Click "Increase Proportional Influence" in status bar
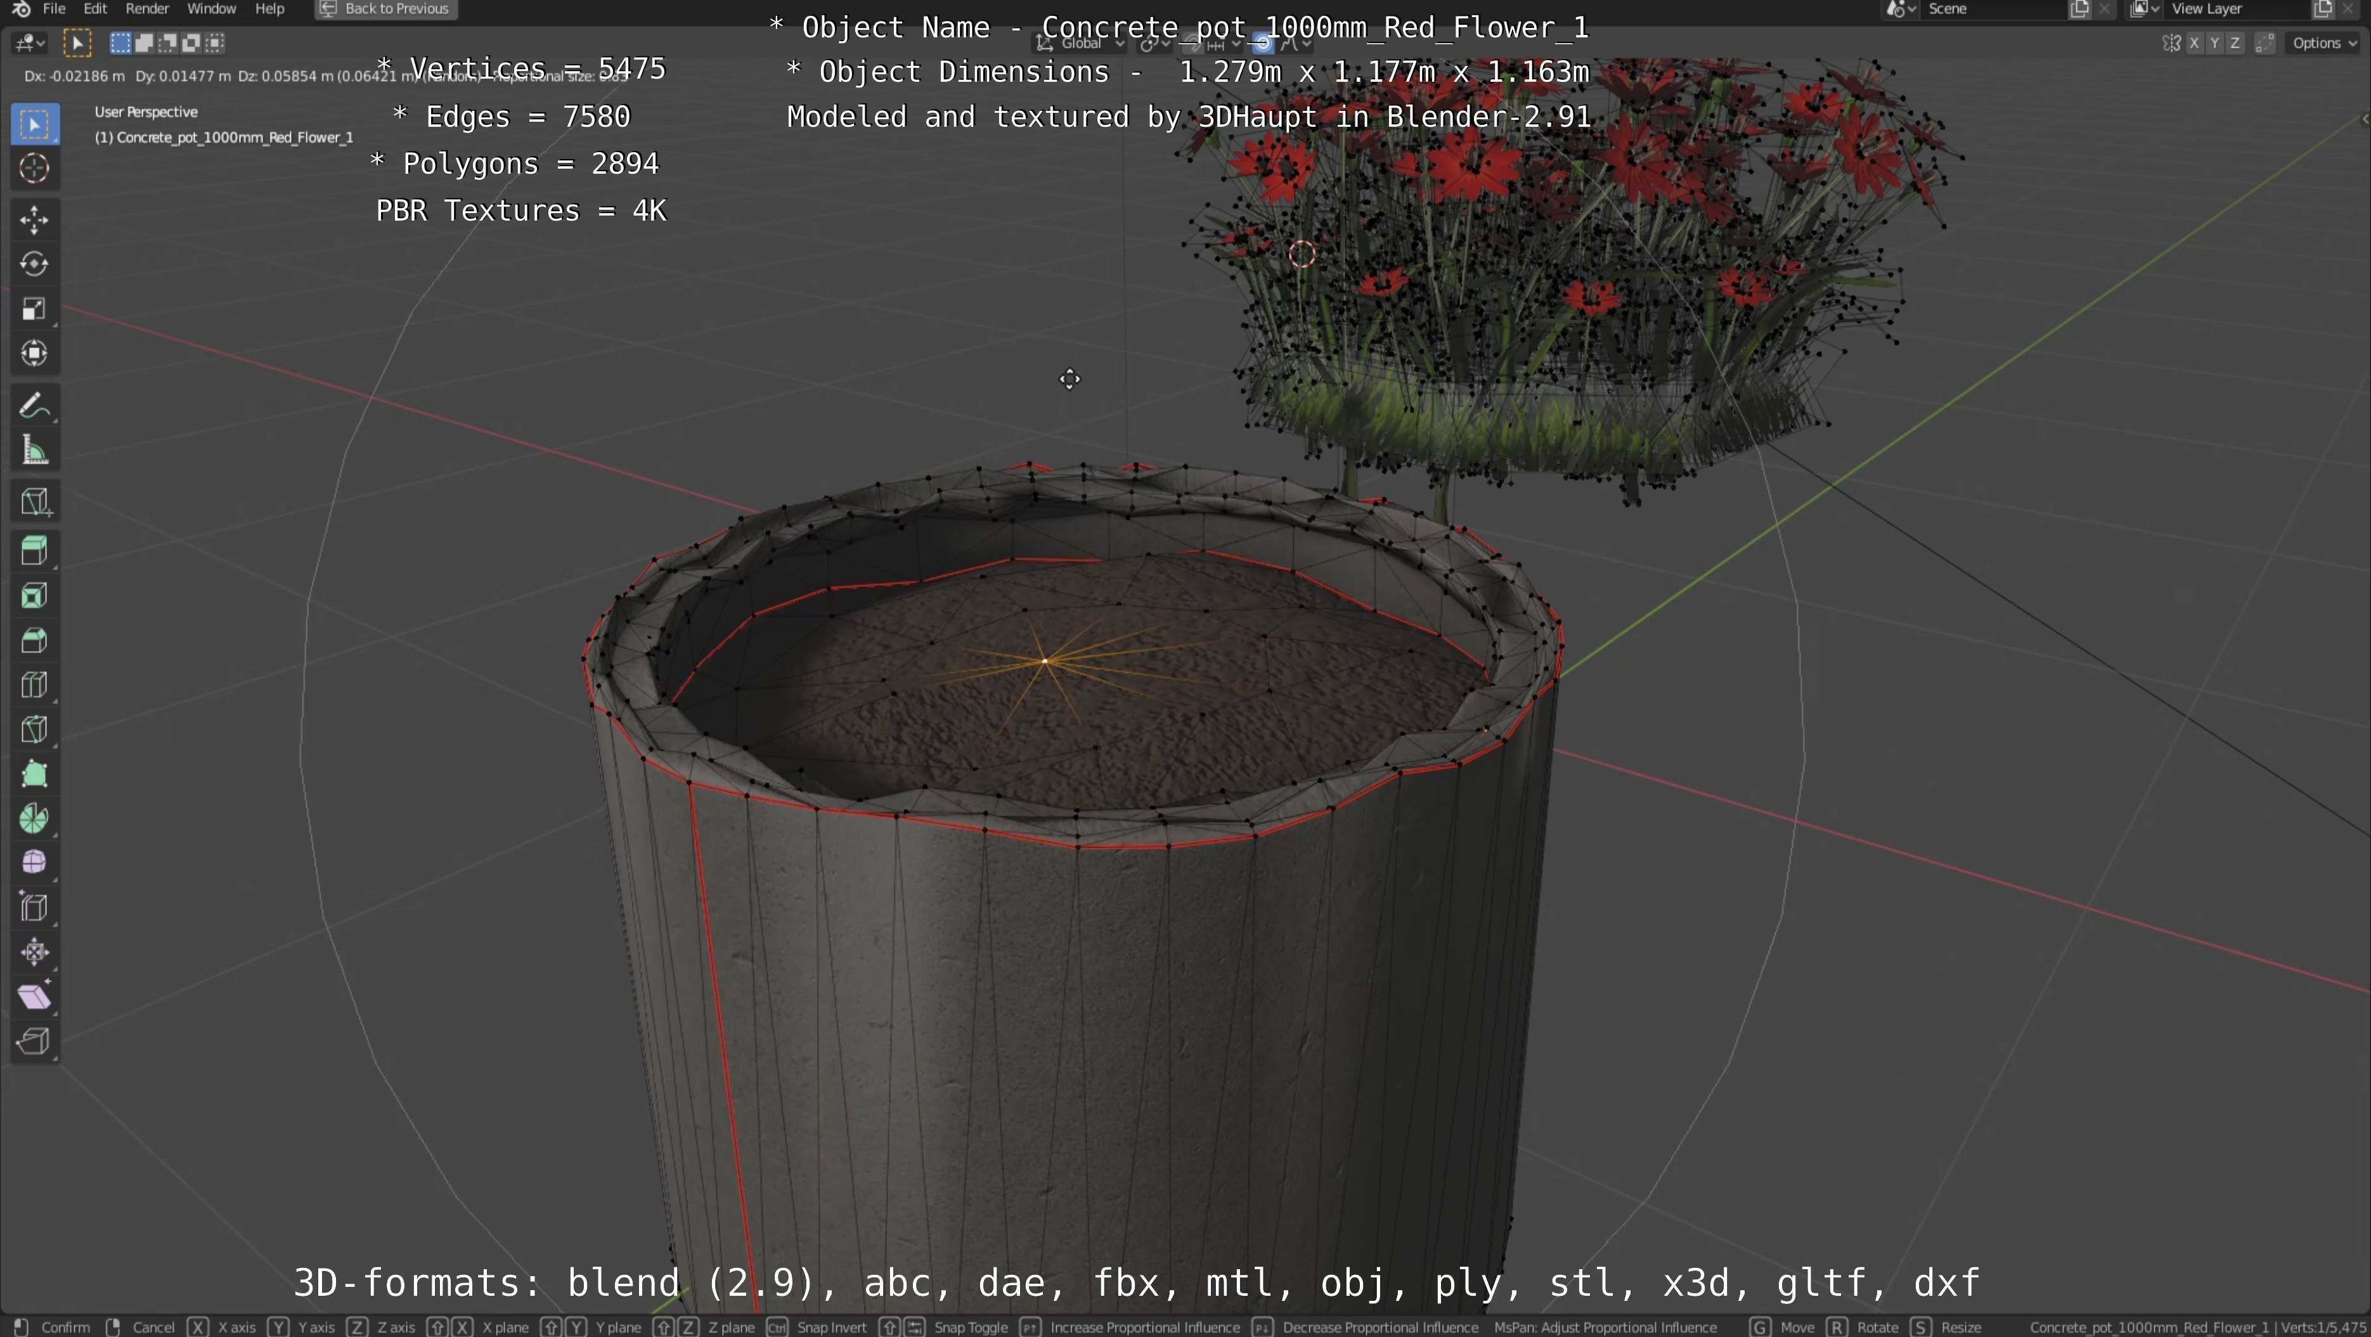Viewport: 2371px width, 1337px height. coord(1145,1327)
